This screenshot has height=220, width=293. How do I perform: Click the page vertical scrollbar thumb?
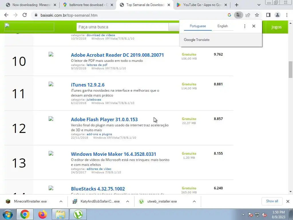(290, 69)
